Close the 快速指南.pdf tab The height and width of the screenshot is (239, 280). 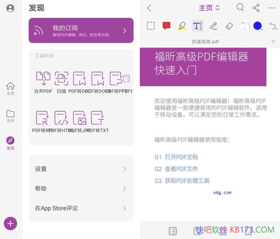(274, 42)
